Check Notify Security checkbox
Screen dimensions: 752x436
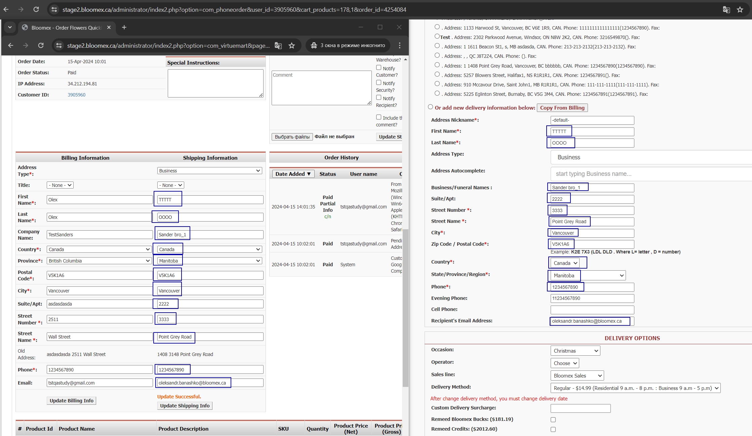pyautogui.click(x=379, y=82)
